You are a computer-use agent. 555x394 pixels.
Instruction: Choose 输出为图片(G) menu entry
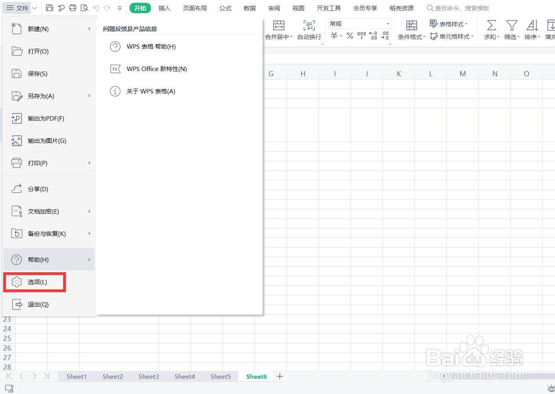(x=49, y=141)
